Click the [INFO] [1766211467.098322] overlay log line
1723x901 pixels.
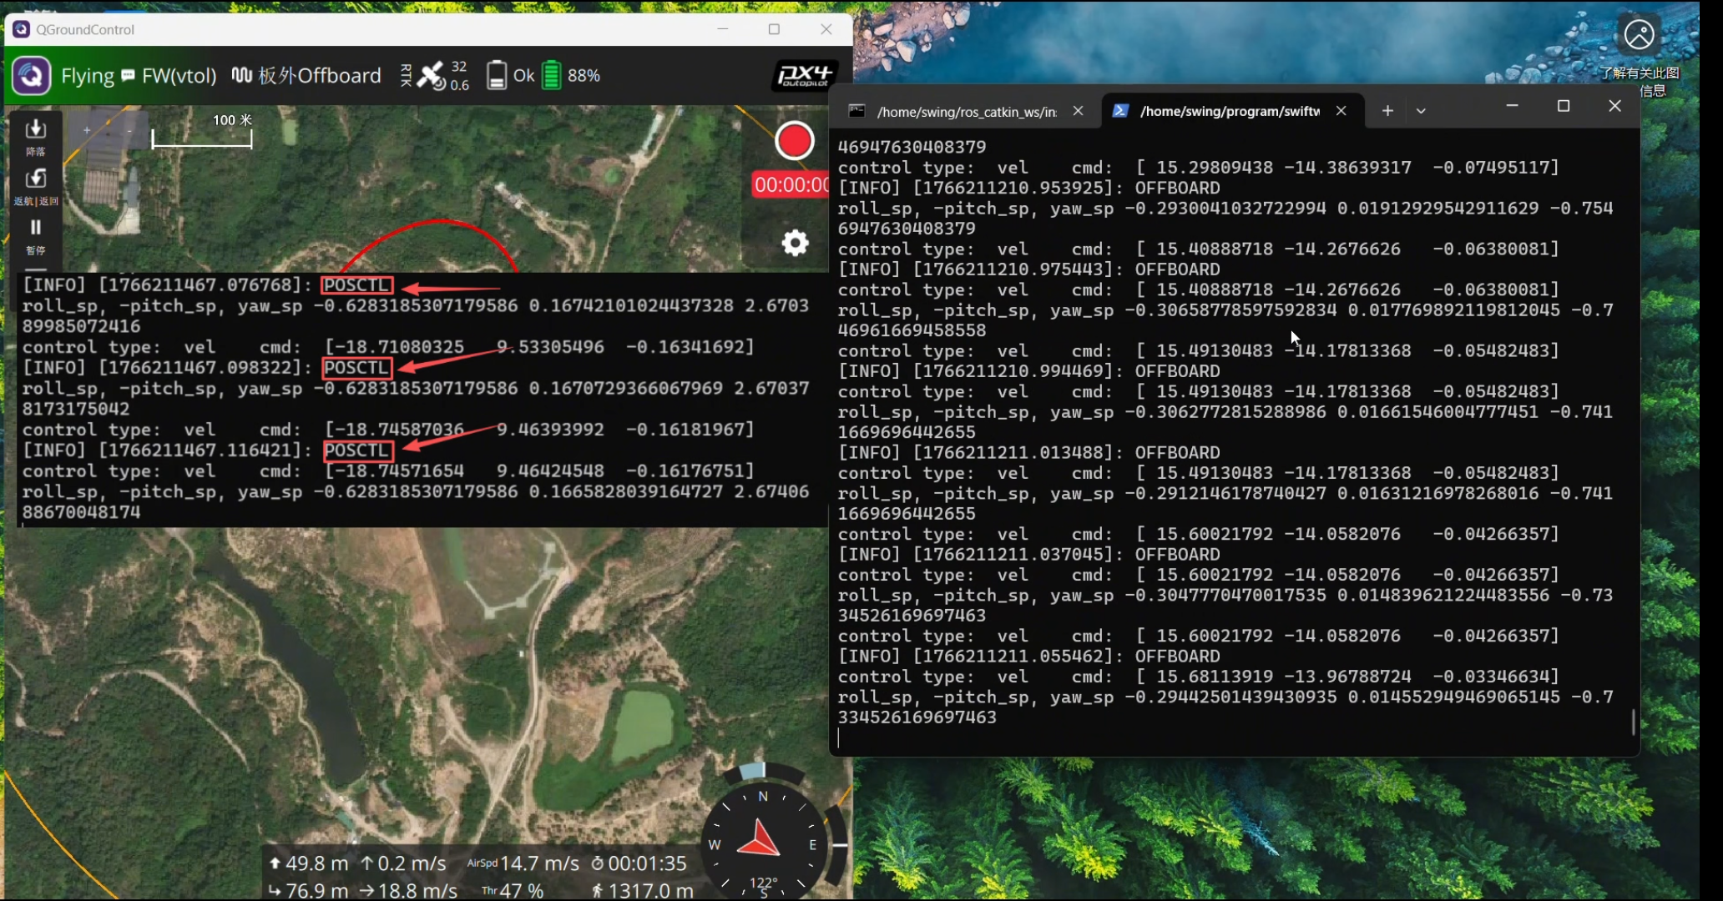tap(205, 368)
